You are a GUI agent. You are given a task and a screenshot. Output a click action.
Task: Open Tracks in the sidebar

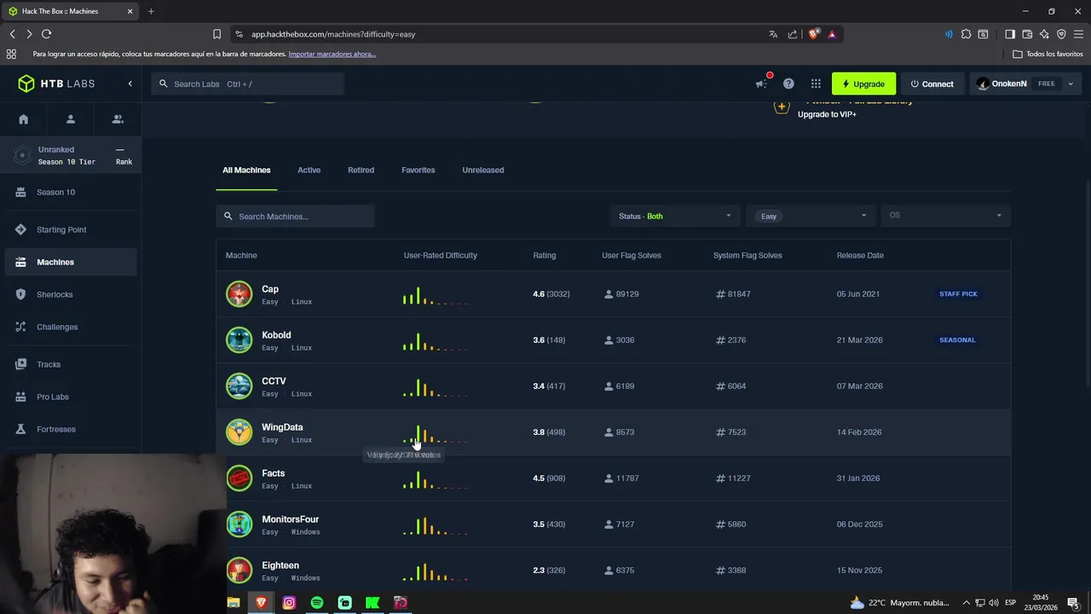[71, 364]
